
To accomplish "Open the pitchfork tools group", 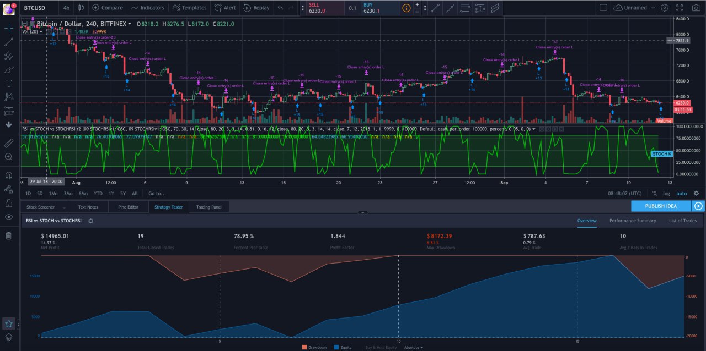I will point(9,56).
